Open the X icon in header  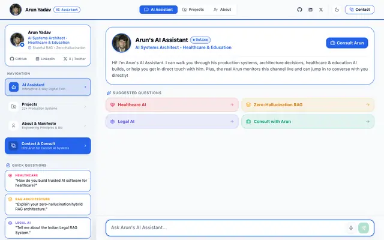[321, 10]
